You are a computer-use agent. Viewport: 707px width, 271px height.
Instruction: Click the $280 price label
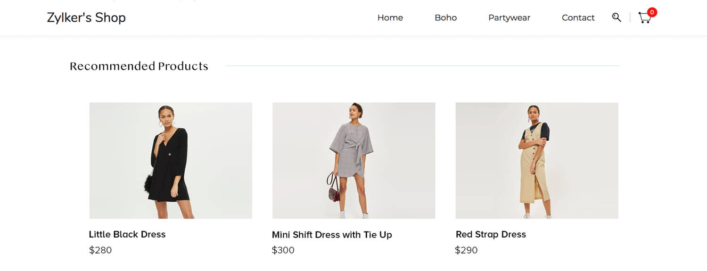[100, 250]
